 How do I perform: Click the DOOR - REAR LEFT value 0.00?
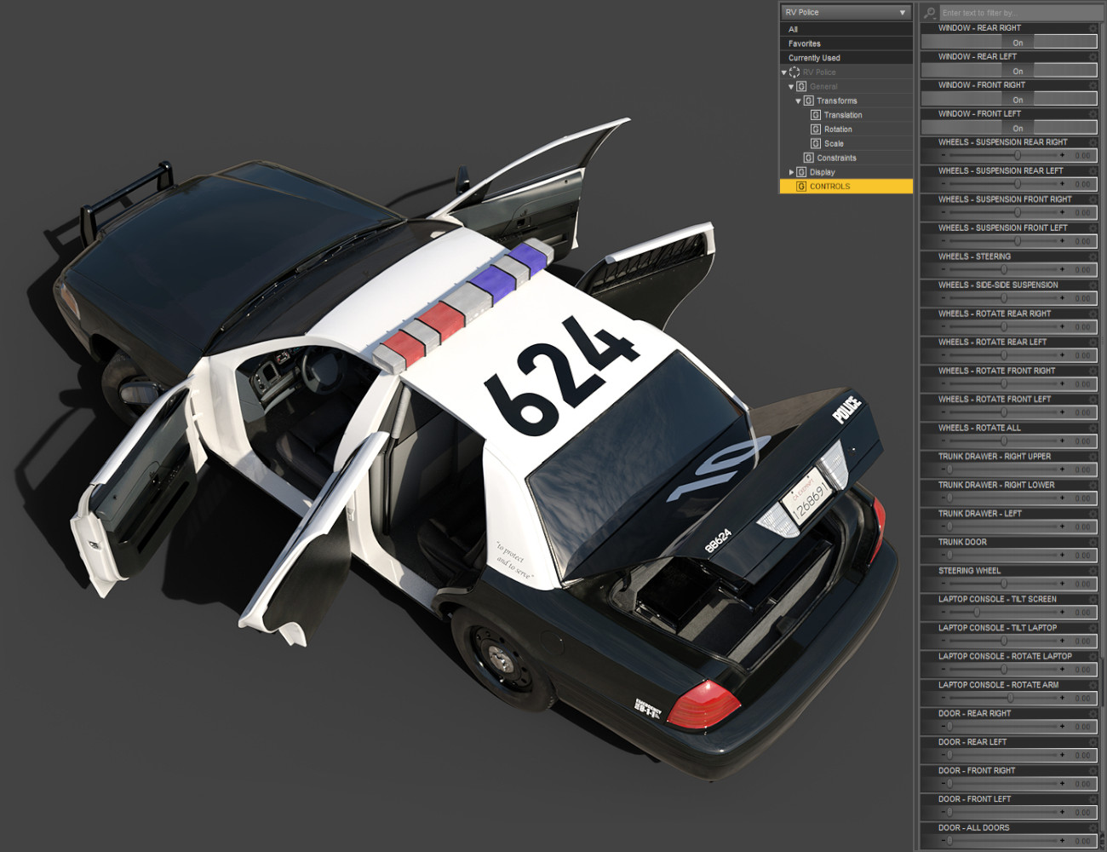tap(1082, 755)
